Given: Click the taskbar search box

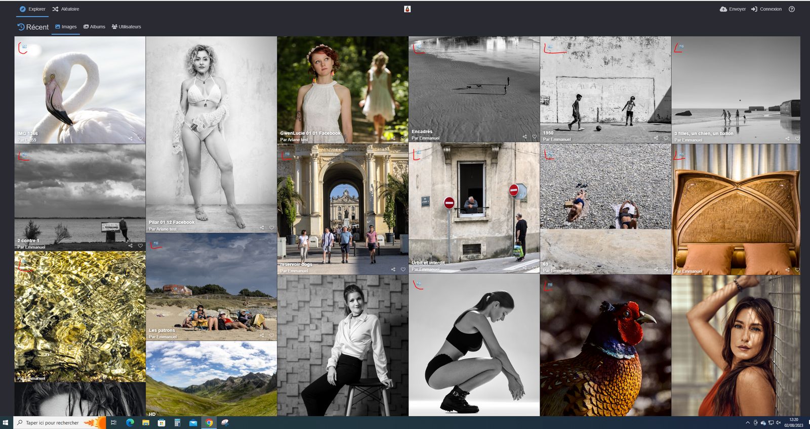Looking at the screenshot, I should 59,422.
